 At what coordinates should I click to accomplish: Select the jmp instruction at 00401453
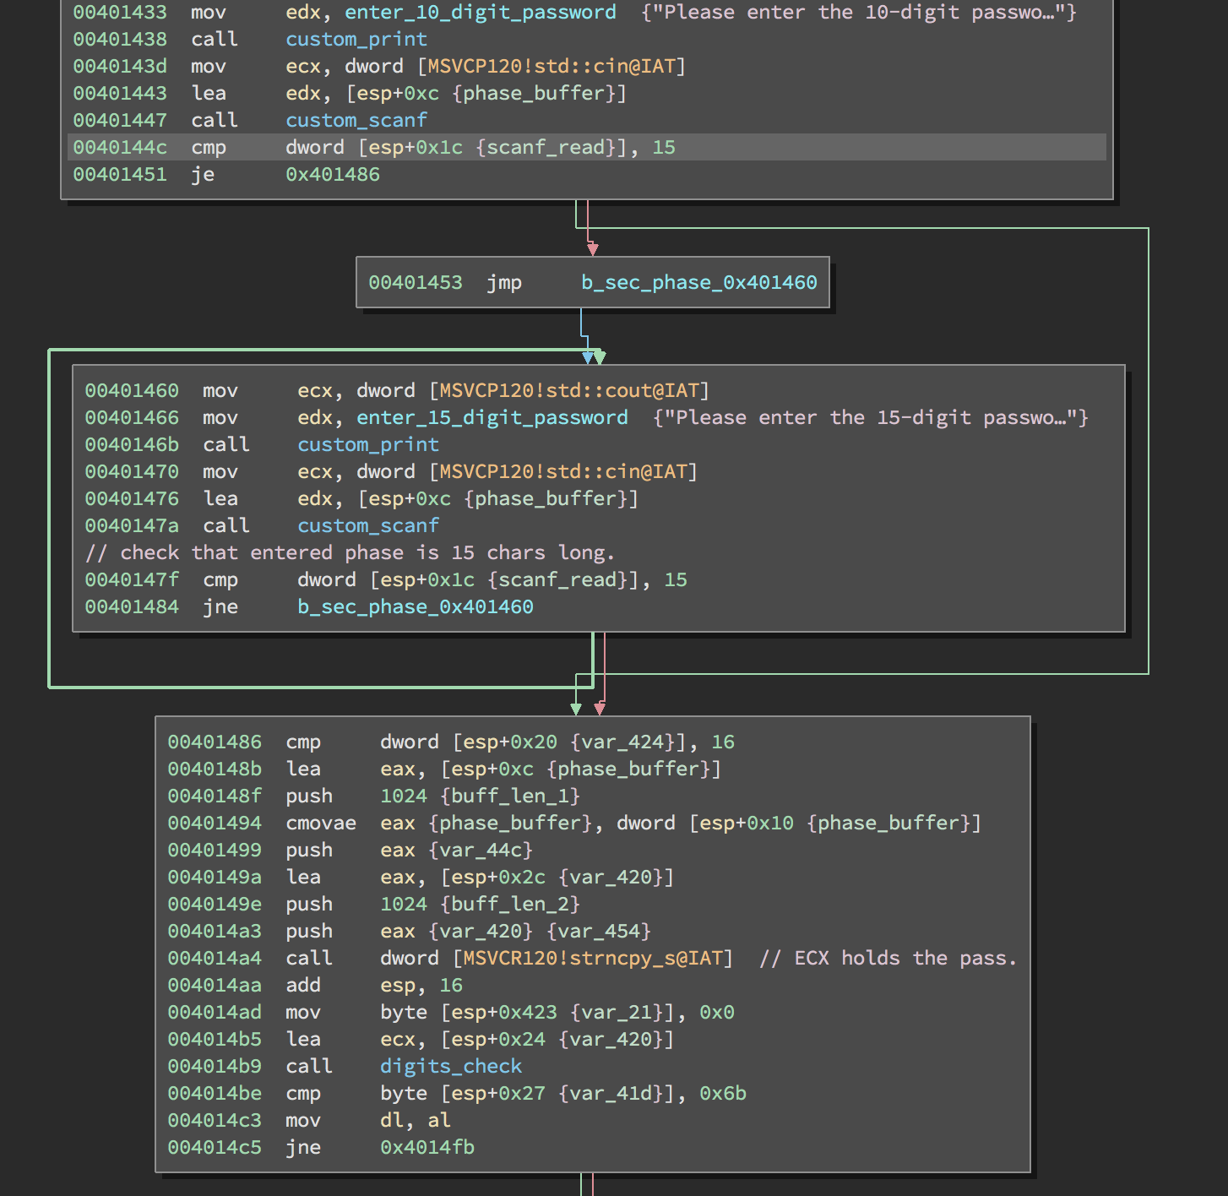point(504,282)
